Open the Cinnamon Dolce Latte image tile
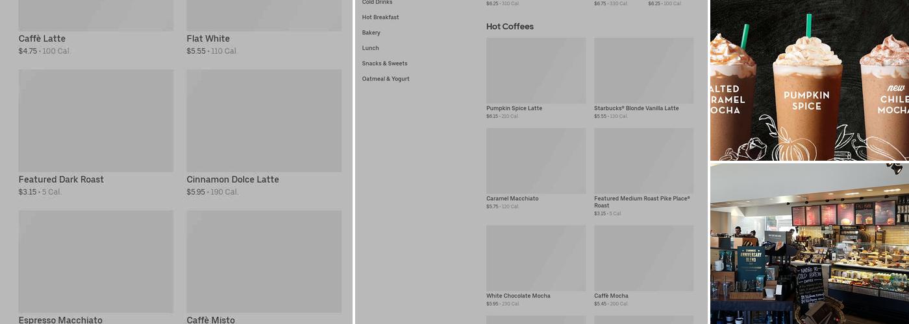Image resolution: width=909 pixels, height=324 pixels. pos(264,121)
